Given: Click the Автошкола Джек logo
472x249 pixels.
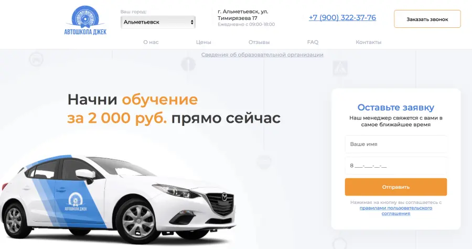Looking at the screenshot, I should pos(85,20).
